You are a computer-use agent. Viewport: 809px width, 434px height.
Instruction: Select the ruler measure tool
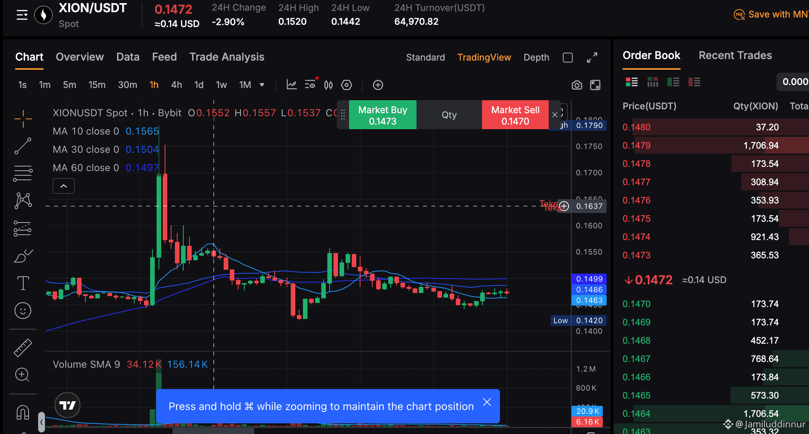click(23, 348)
